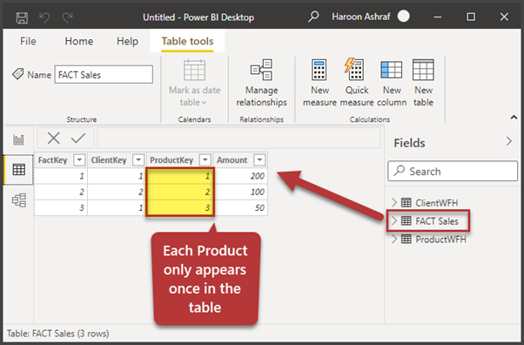Select the ClientWFH table name in Fields

pyautogui.click(x=436, y=202)
